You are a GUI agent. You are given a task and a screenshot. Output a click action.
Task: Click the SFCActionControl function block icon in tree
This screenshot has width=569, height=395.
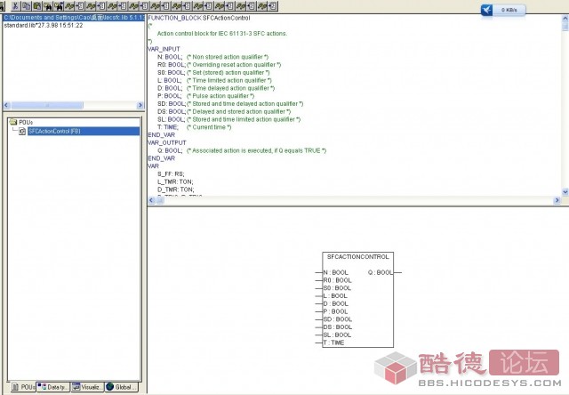coord(22,132)
